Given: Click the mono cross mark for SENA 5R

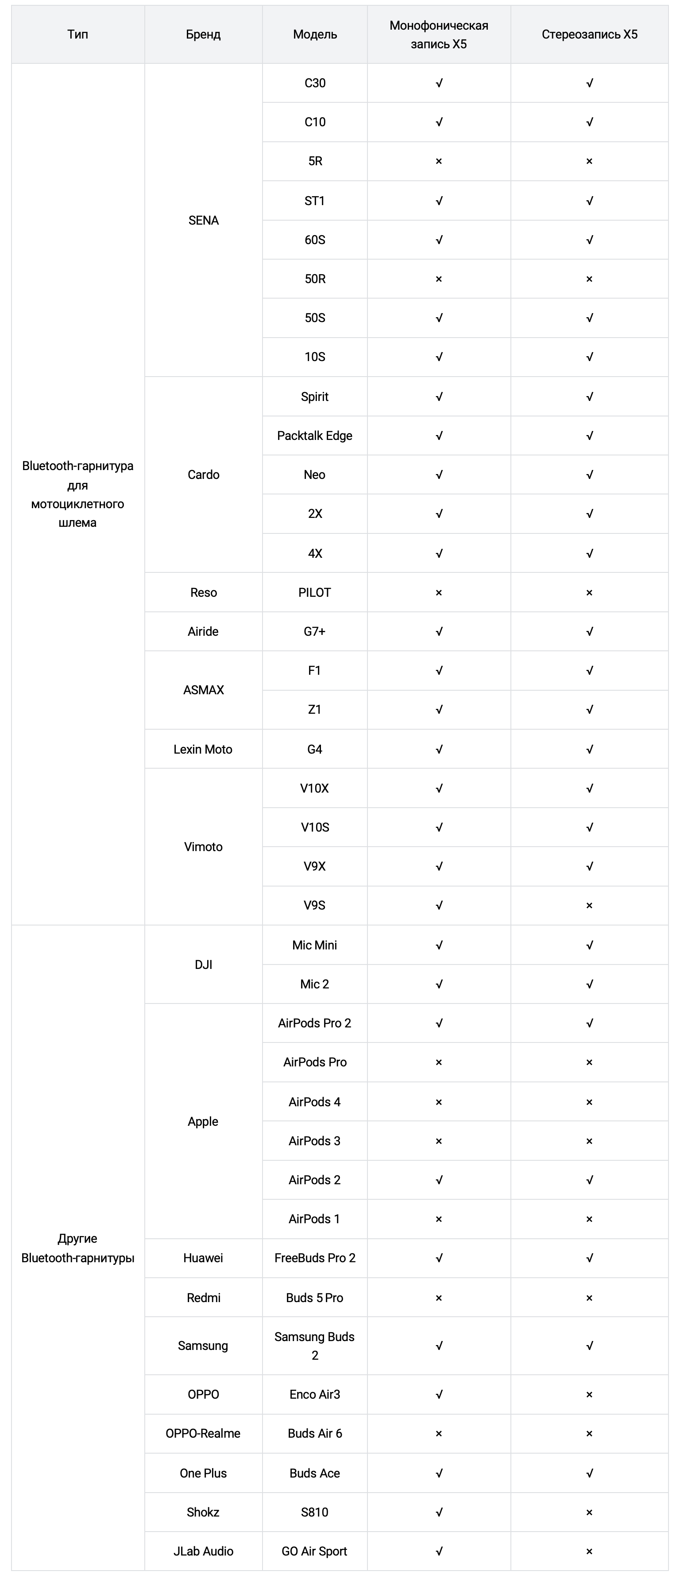Looking at the screenshot, I should pos(439,161).
